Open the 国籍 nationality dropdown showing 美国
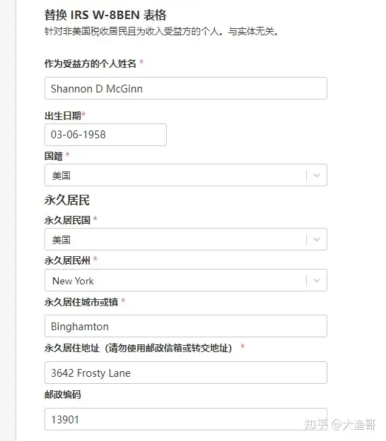The width and height of the screenshot is (386, 441). (186, 175)
